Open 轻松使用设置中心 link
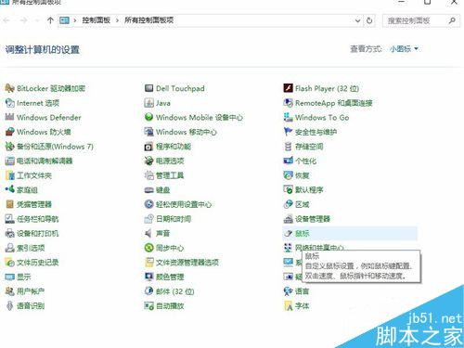The image size is (464, 348). [184, 204]
